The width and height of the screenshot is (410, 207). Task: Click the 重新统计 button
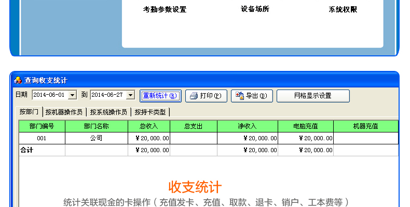point(160,96)
